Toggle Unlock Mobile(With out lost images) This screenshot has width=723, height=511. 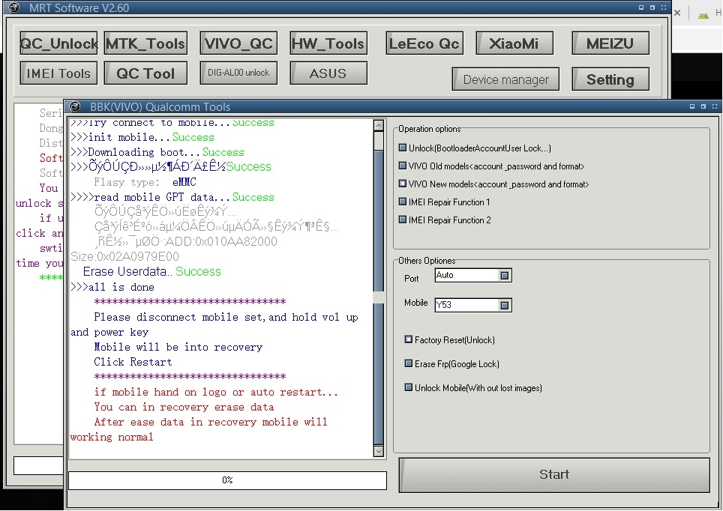(473, 387)
